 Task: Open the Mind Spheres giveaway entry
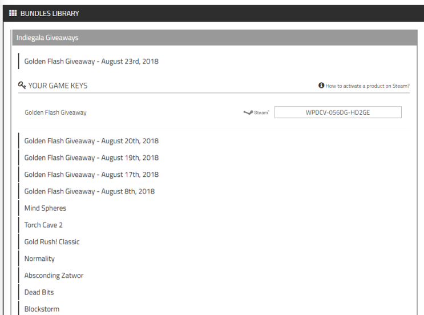(45, 208)
